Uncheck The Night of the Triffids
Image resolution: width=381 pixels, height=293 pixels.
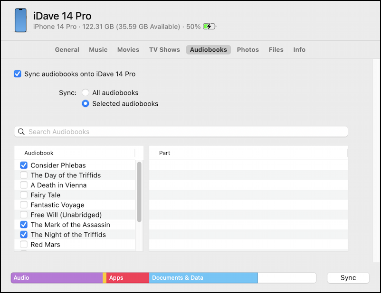pos(24,235)
